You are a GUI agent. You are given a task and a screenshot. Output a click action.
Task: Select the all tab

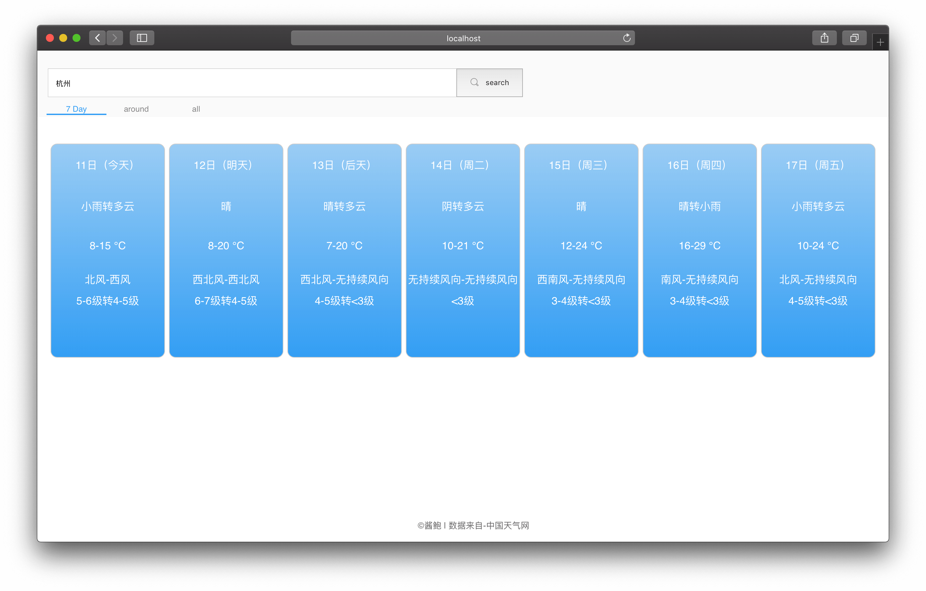pyautogui.click(x=196, y=109)
